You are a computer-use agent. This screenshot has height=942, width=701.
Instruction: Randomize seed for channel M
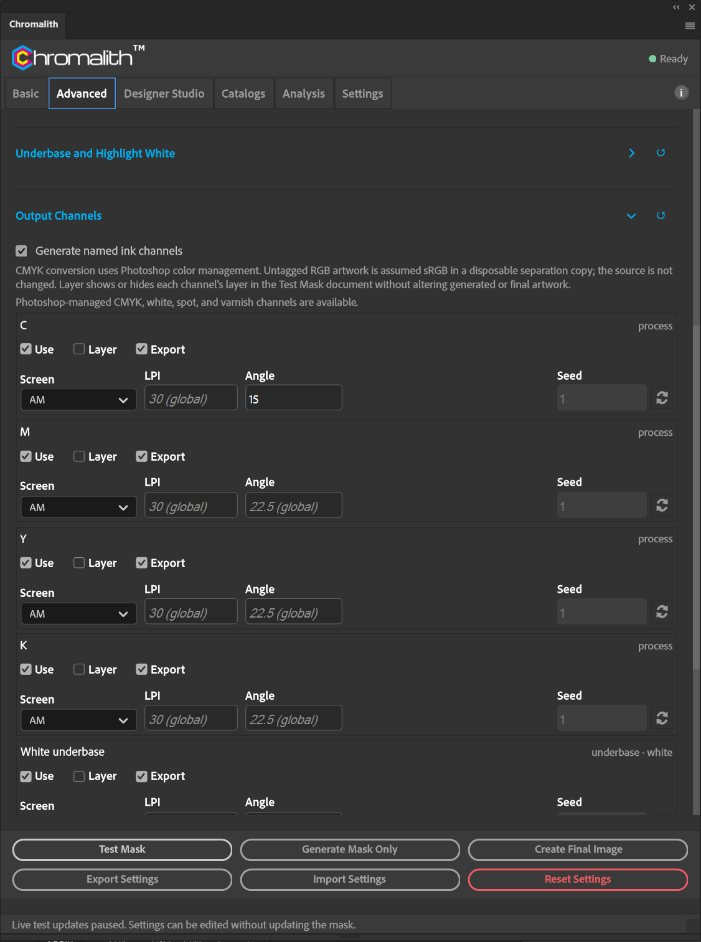662,505
